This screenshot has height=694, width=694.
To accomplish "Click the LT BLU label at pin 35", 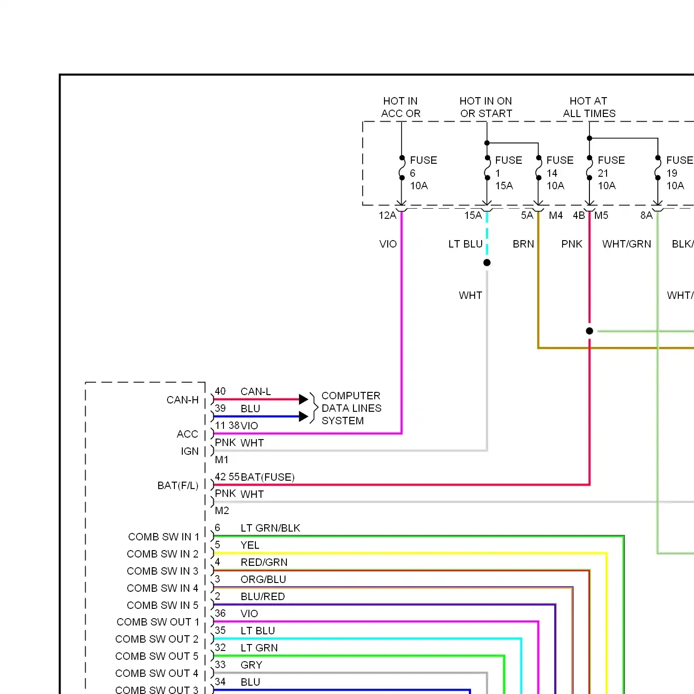I will coord(258,631).
